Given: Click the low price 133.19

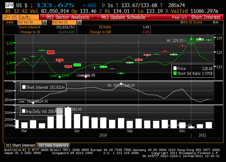Looking at the screenshot, I should pos(154,11).
